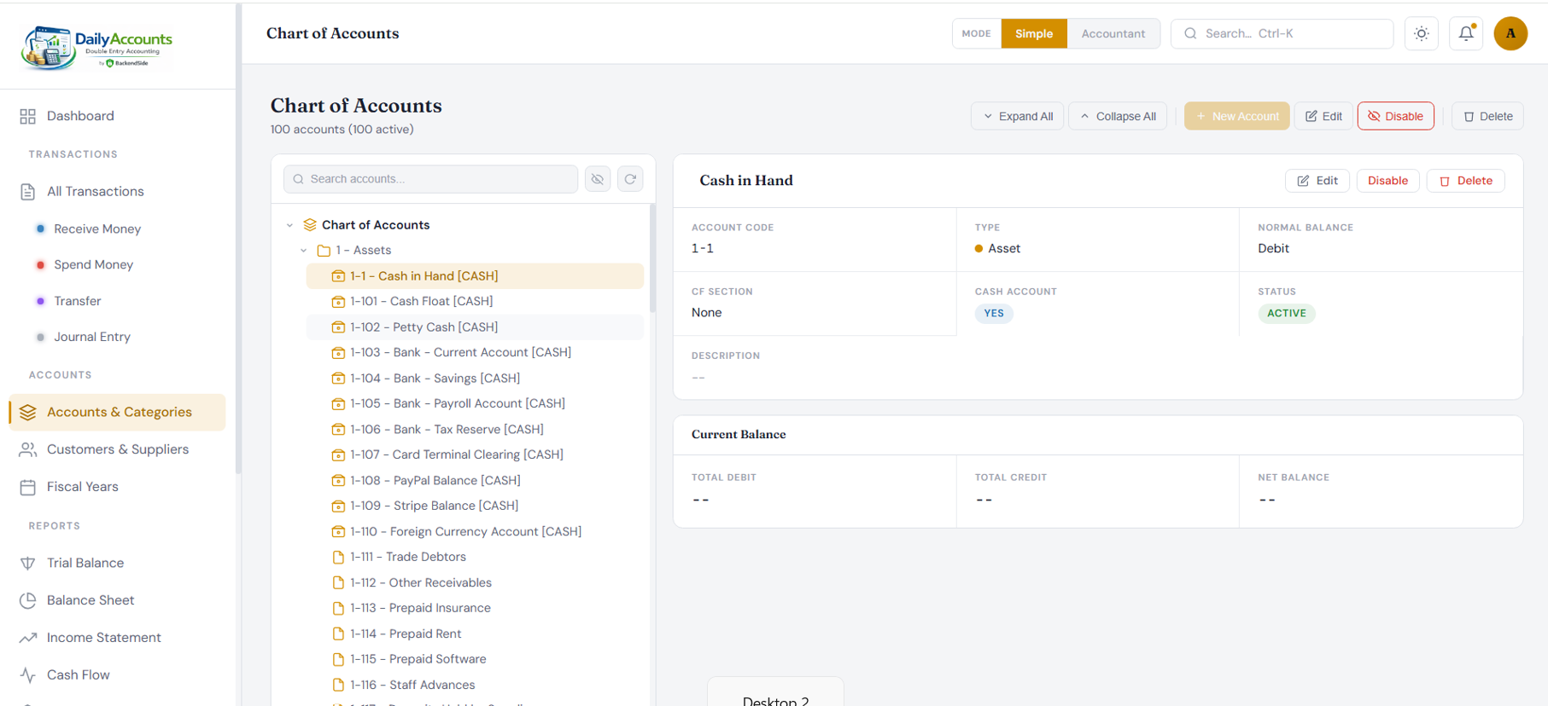This screenshot has width=1548, height=706.
Task: Open Dashboard from sidebar
Action: click(x=118, y=116)
